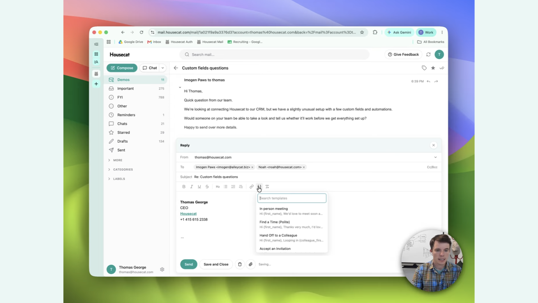This screenshot has width=538, height=303.
Task: Apply H2 heading style
Action: [218, 186]
